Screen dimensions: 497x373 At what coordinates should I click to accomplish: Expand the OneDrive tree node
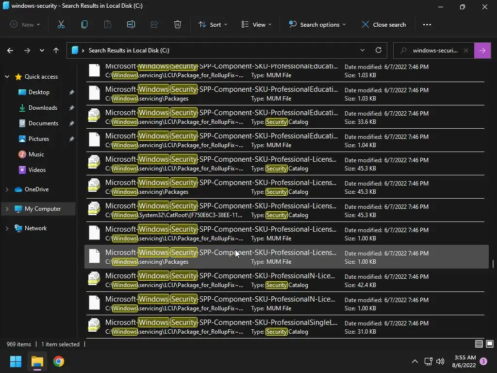pyautogui.click(x=7, y=189)
